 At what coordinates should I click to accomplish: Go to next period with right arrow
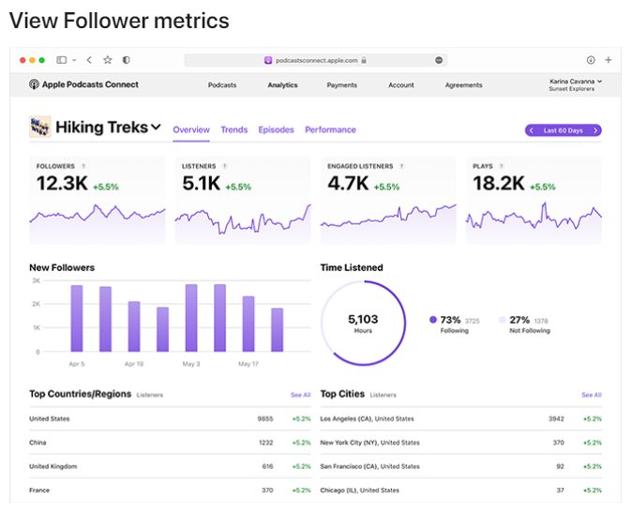pyautogui.click(x=595, y=130)
